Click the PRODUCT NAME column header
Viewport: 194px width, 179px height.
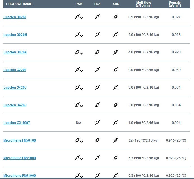click(x=19, y=4)
